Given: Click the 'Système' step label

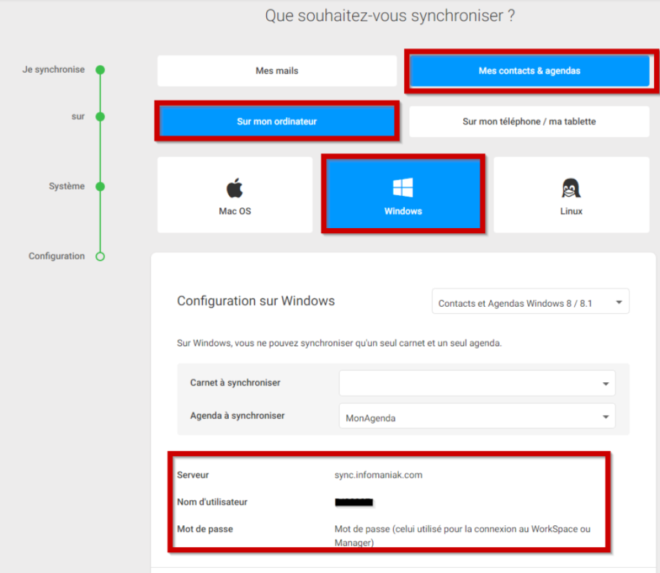Looking at the screenshot, I should click(x=66, y=186).
